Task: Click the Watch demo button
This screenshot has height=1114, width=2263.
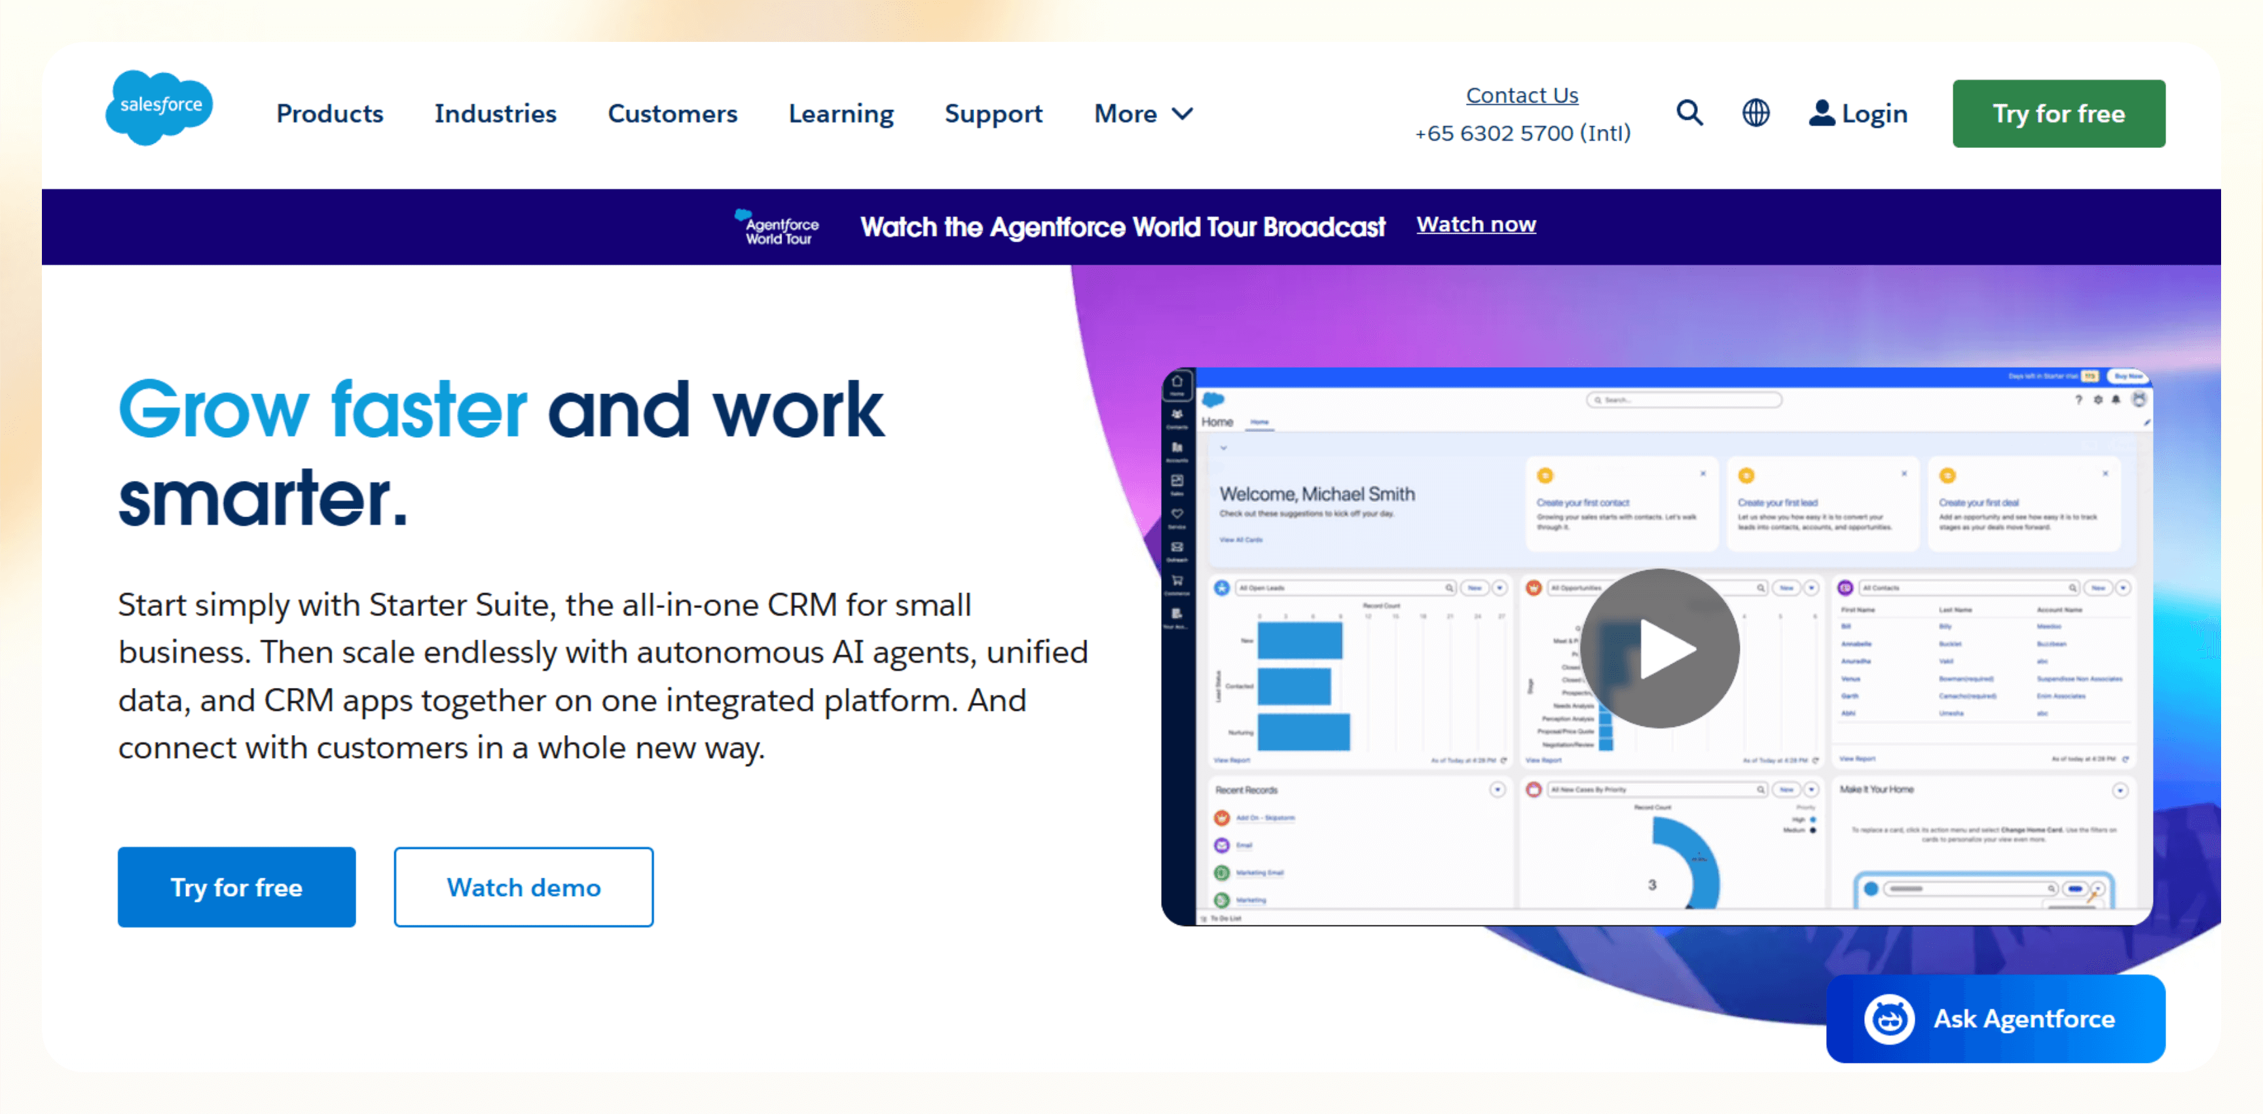Action: (524, 887)
